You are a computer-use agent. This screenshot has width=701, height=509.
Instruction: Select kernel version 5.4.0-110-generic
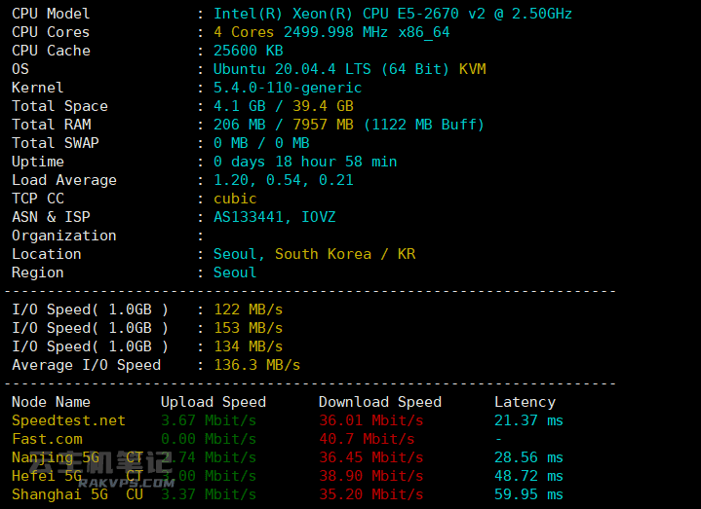pyautogui.click(x=288, y=88)
